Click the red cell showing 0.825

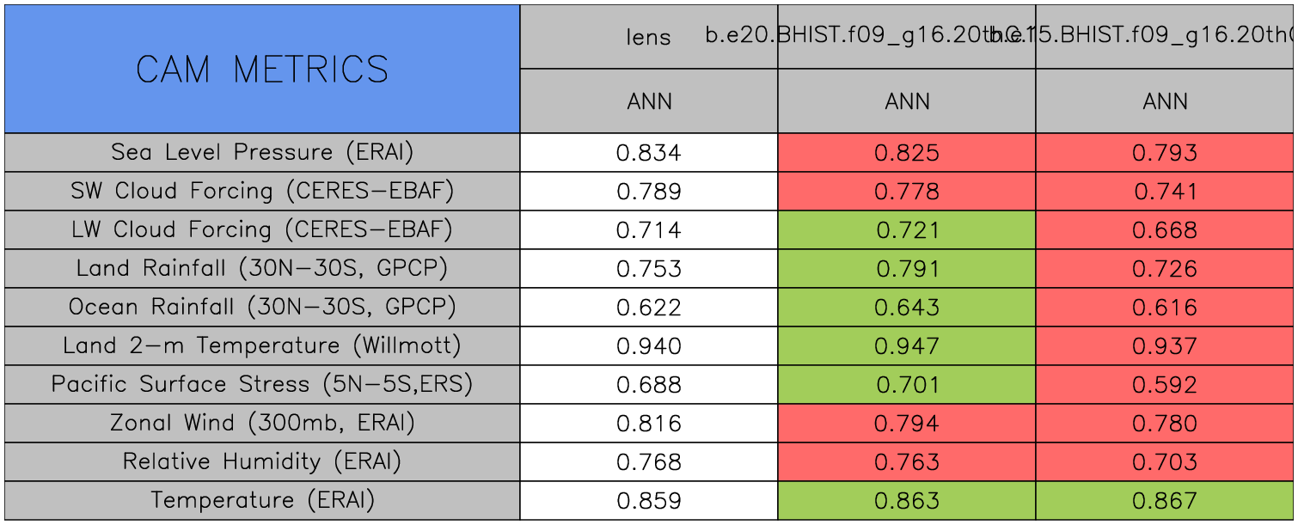coord(907,153)
